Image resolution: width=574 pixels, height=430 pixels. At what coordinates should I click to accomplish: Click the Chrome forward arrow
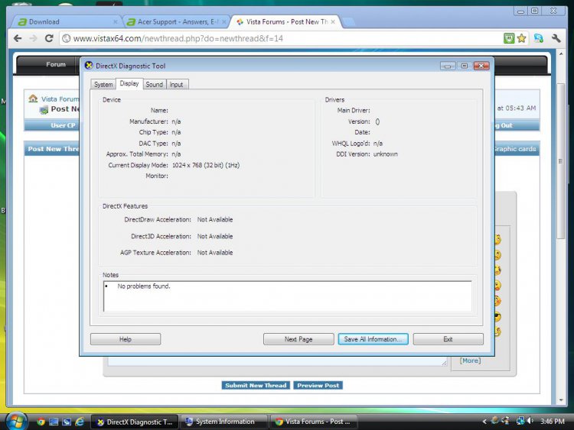tap(34, 38)
